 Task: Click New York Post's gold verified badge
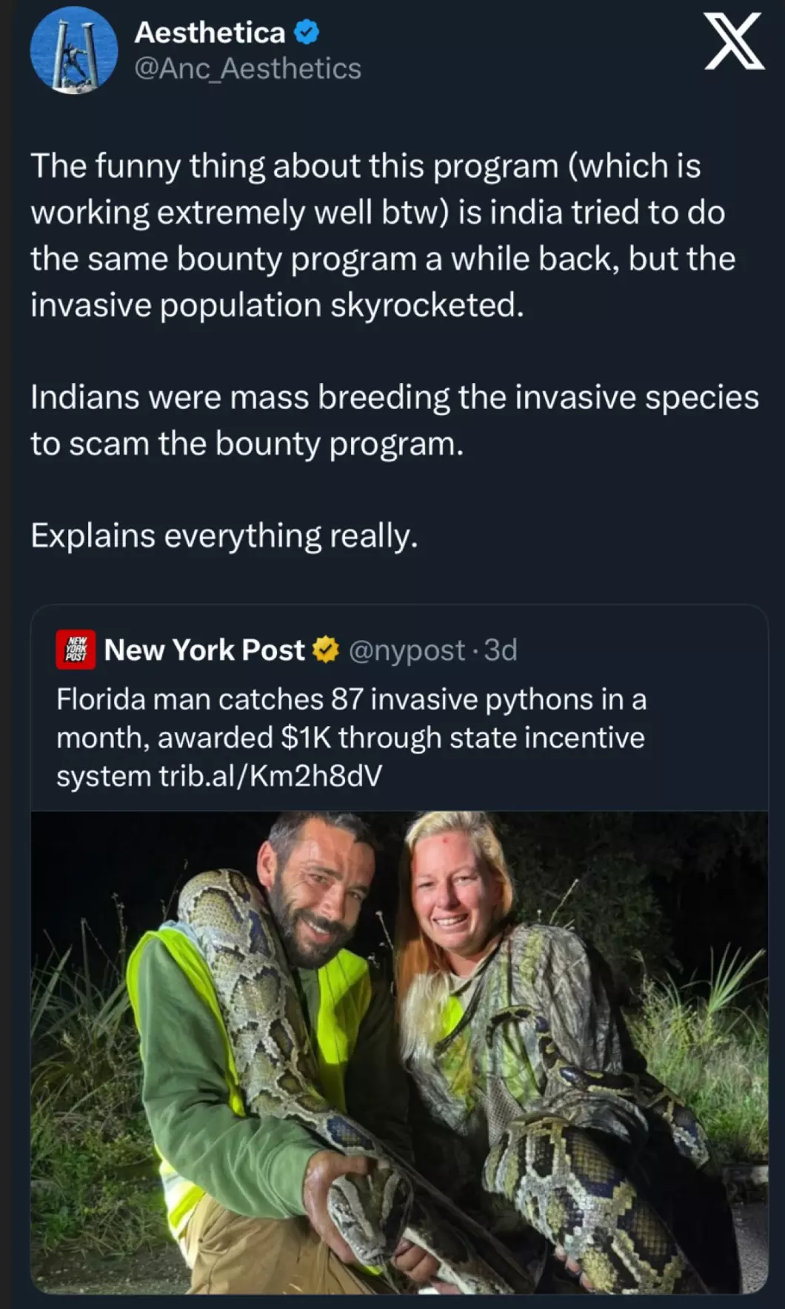[326, 650]
